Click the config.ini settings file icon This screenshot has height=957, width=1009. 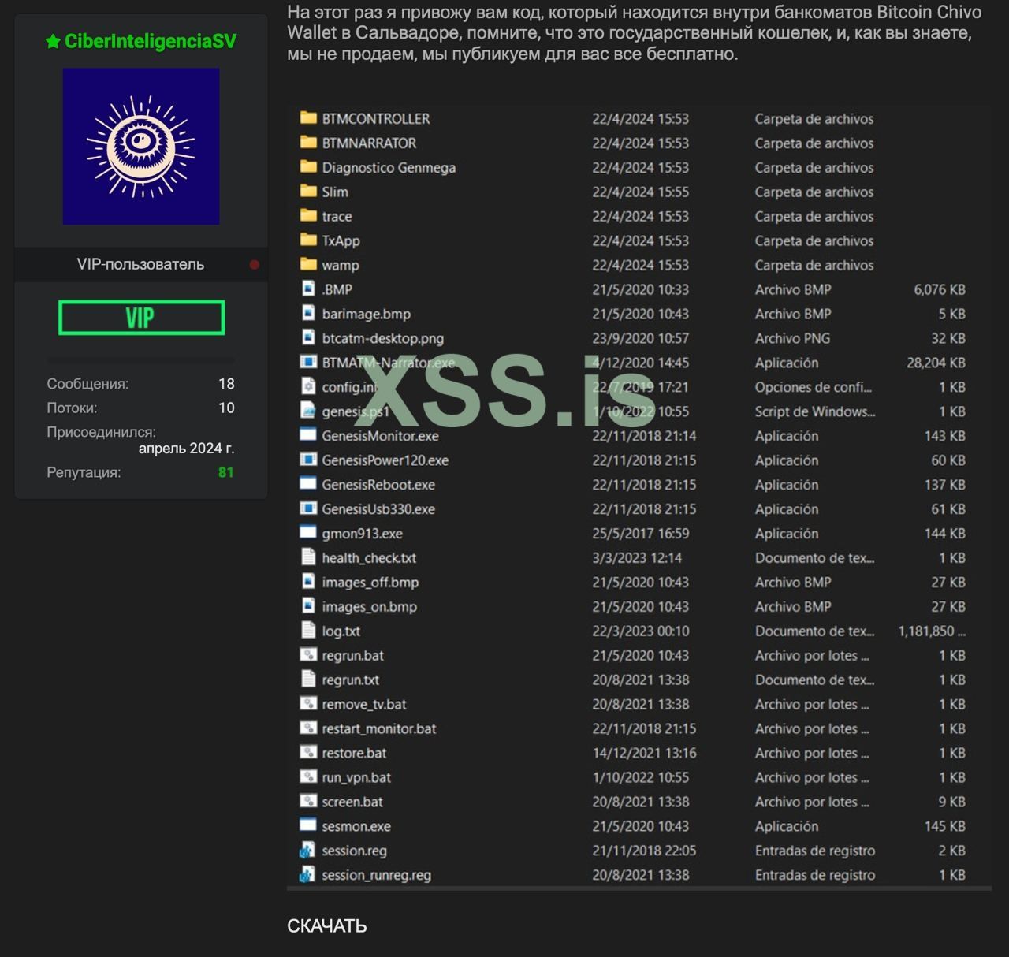[x=308, y=387]
